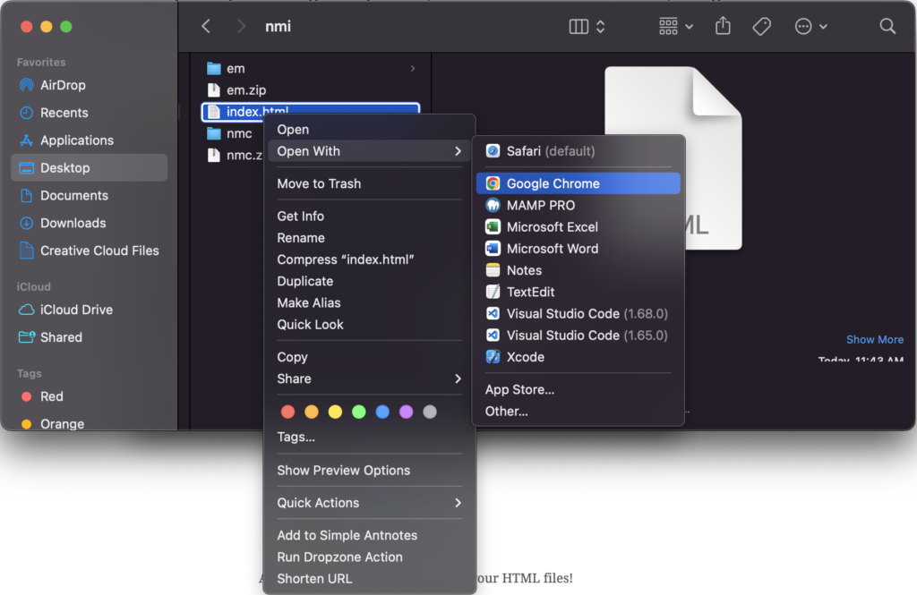Open AirDrop in the Finder sidebar
The image size is (917, 595).
[63, 85]
